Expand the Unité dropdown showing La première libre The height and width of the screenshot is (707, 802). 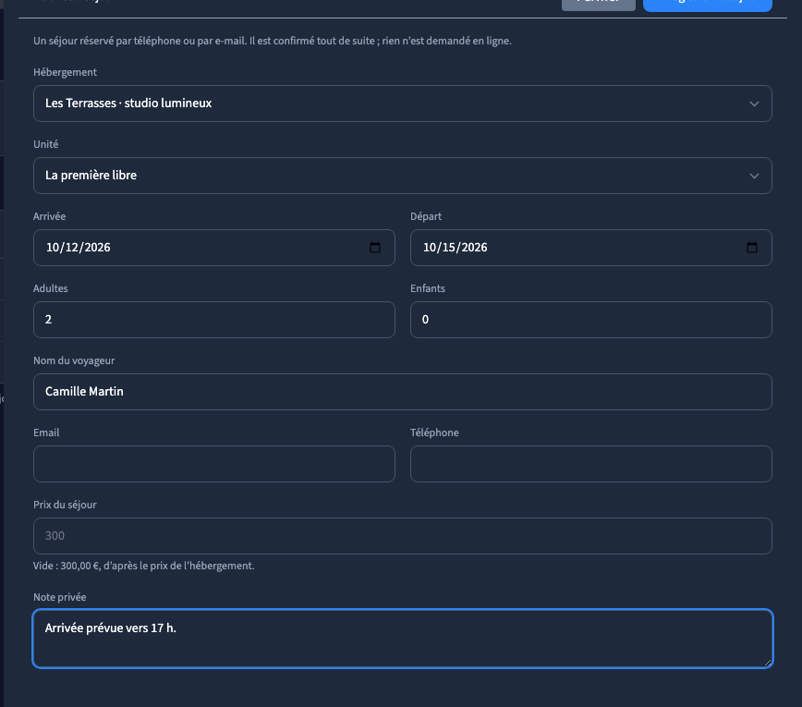(x=403, y=176)
